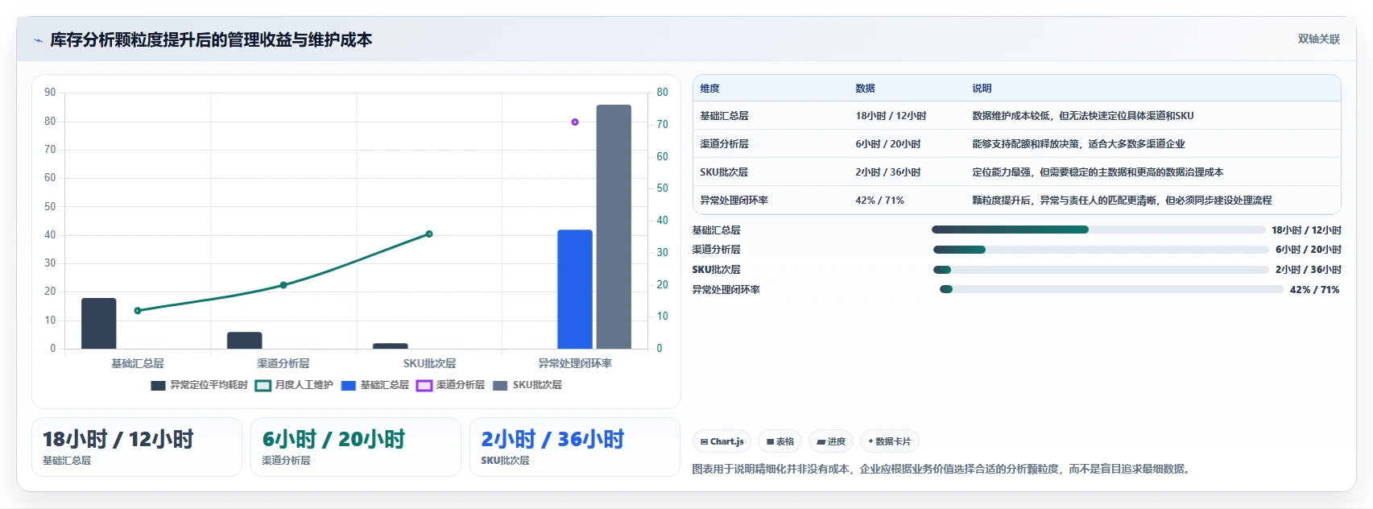Open the 18小时 / 12小时 summary card
Image resolution: width=1373 pixels, height=509 pixels.
click(137, 447)
